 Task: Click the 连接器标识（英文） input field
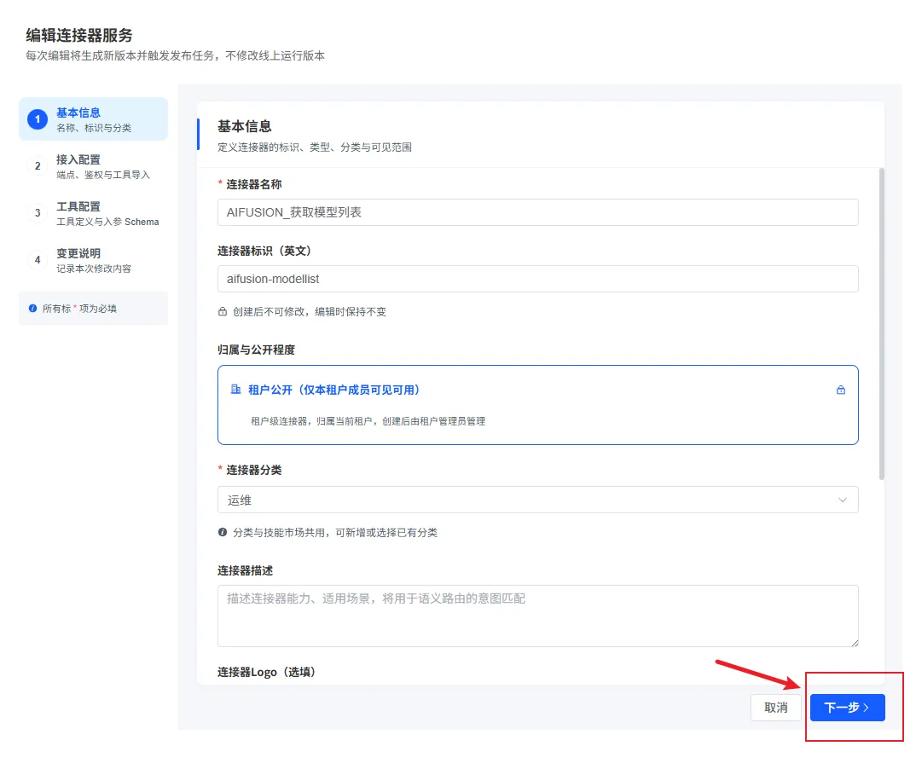coord(538,279)
